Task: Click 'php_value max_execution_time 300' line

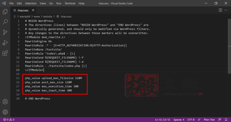Action: (52, 86)
